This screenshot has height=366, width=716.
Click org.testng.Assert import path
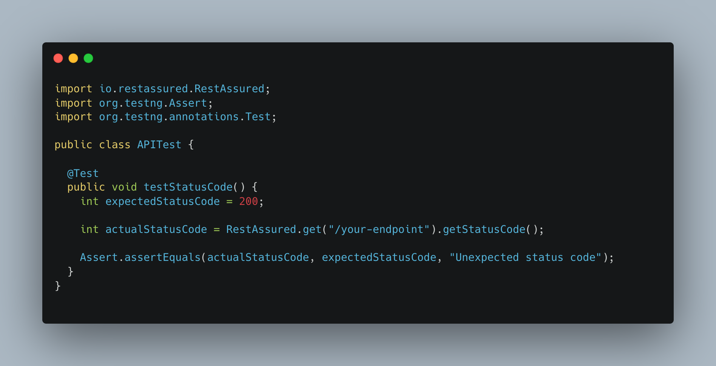(x=153, y=103)
